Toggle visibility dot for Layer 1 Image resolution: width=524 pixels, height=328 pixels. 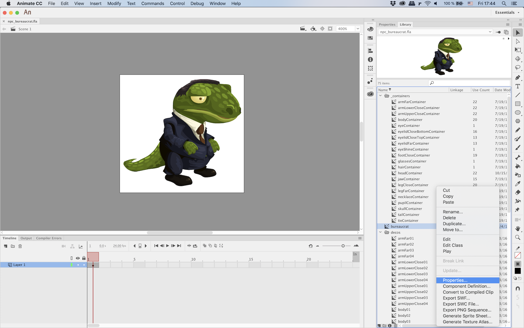point(78,265)
